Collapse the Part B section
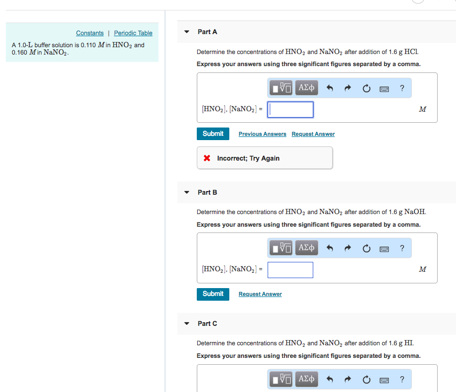Viewport: 456px width, 392px height. coord(186,192)
